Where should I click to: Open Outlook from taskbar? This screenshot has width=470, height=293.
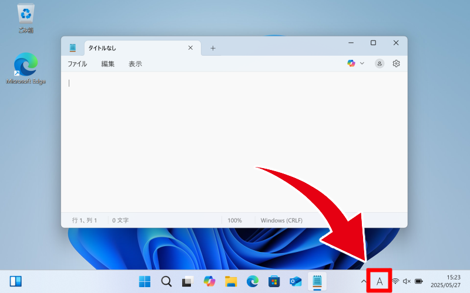(x=296, y=281)
